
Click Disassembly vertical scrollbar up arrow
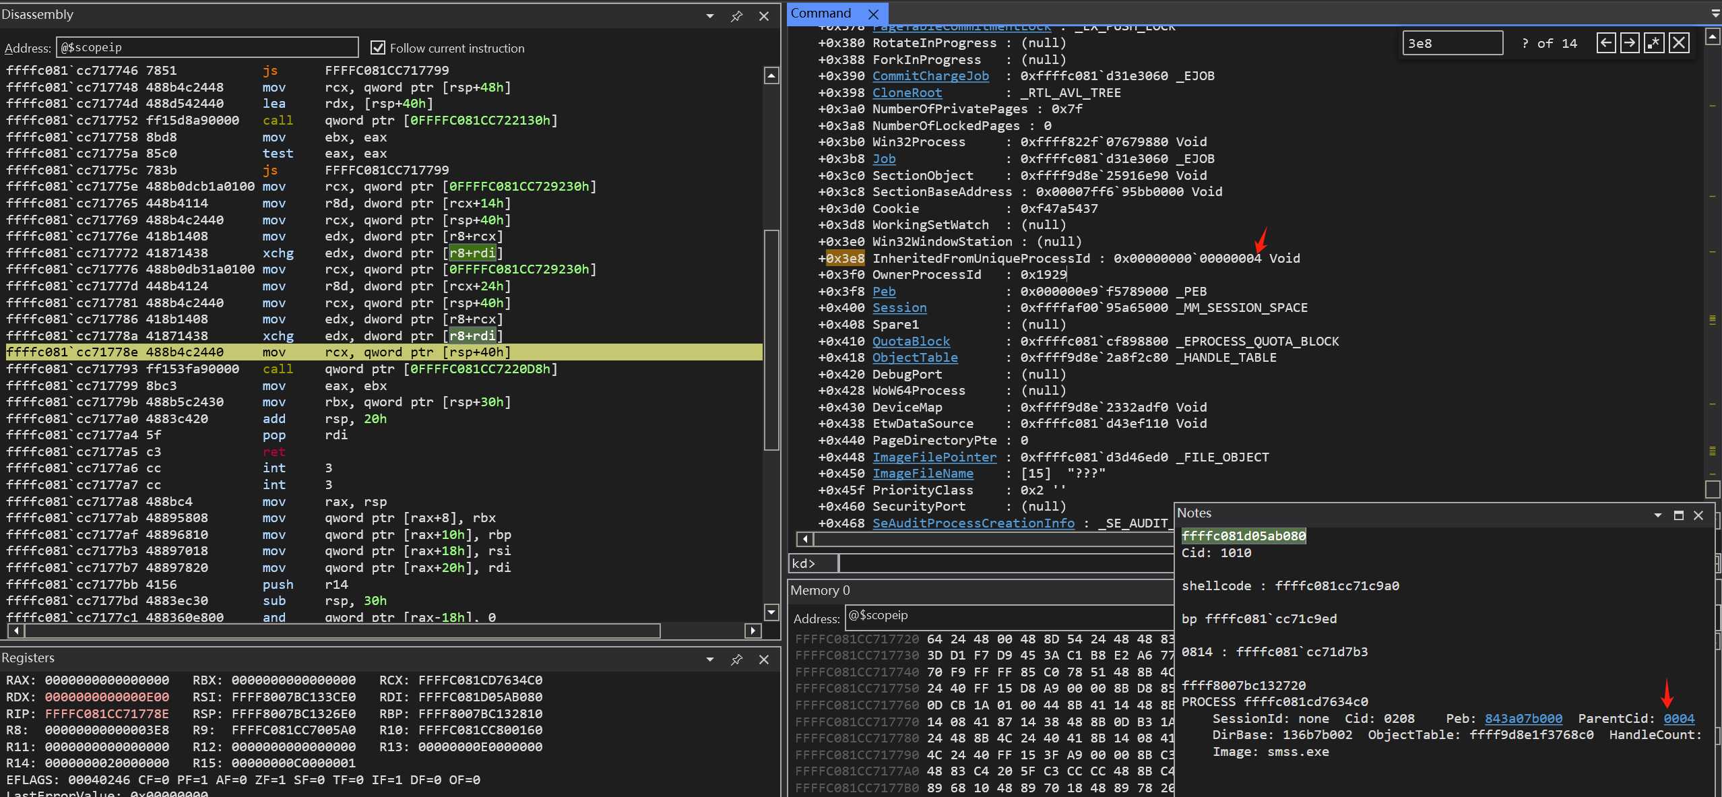coord(771,75)
